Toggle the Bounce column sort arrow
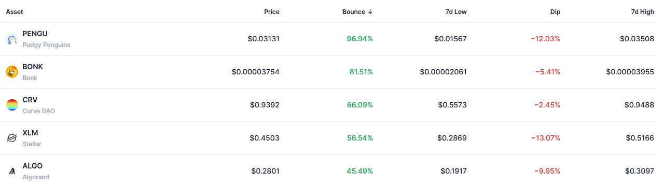 click(x=370, y=12)
